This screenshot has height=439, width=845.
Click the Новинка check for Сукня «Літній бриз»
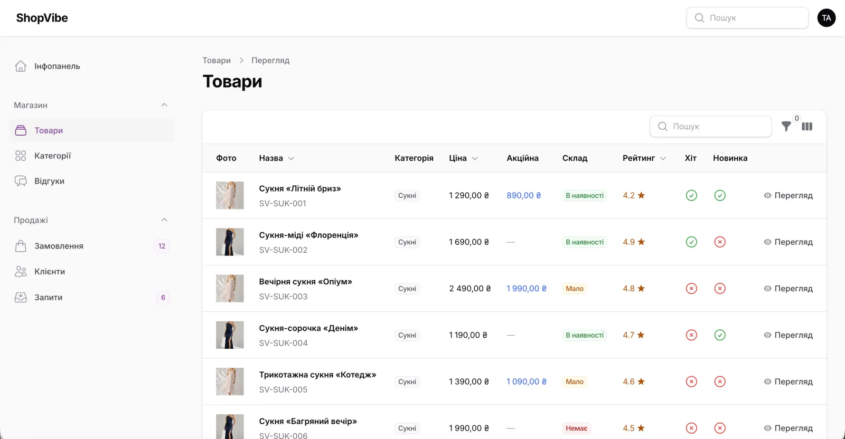click(720, 195)
